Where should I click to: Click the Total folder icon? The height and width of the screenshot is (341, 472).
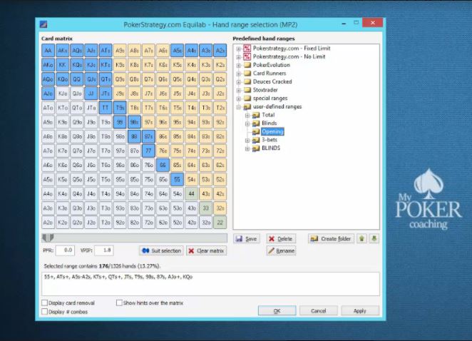pyautogui.click(x=256, y=115)
